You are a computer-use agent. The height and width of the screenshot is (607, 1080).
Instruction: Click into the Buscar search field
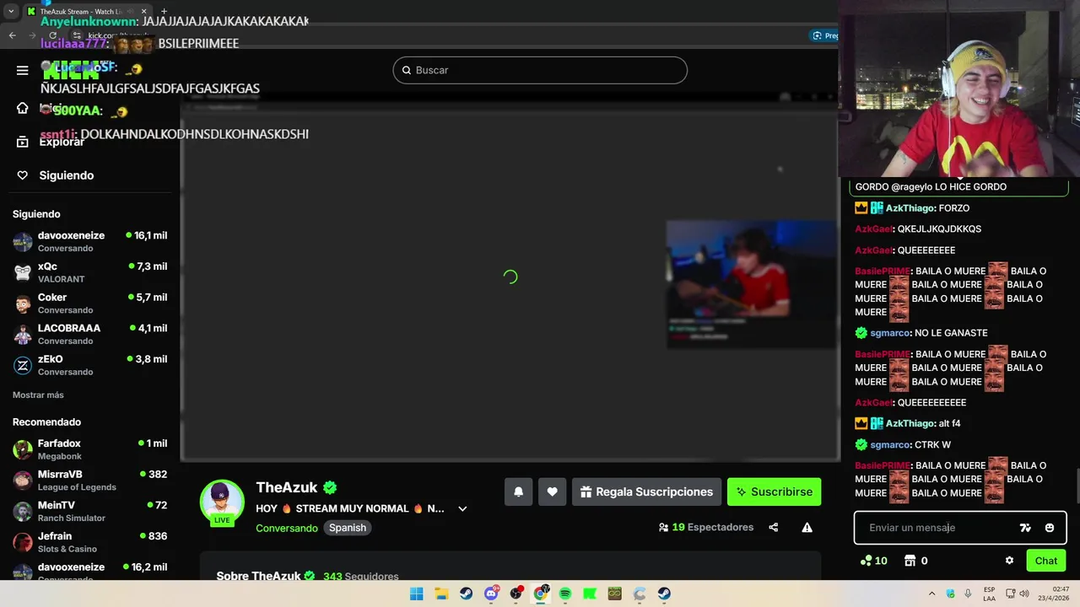coord(540,70)
